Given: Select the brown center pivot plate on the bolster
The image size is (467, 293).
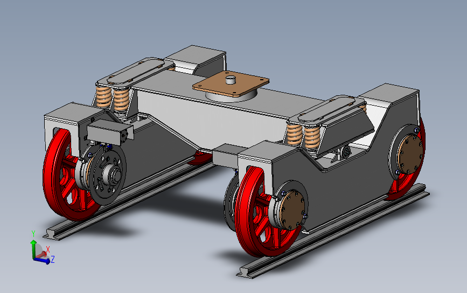Looking at the screenshot, I should click(231, 83).
